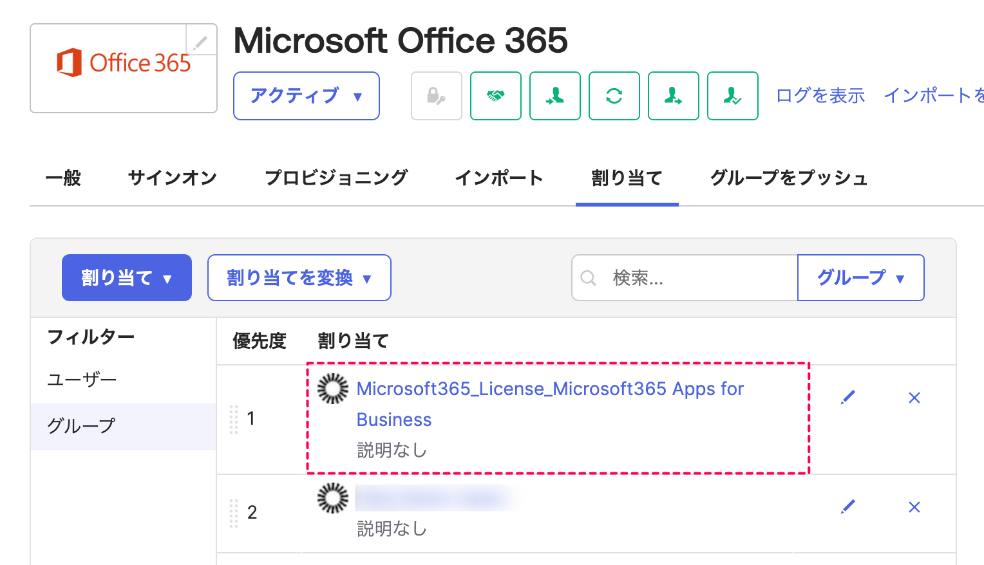Click the 検索 search input field
984x565 pixels.
click(x=695, y=277)
